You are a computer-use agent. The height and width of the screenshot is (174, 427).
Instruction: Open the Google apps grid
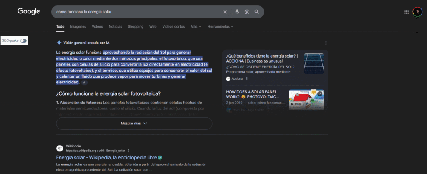pos(407,12)
